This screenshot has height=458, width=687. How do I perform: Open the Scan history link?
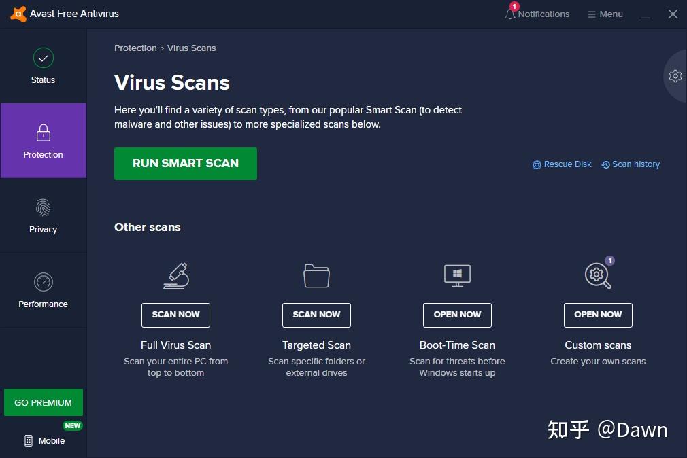[x=631, y=164]
